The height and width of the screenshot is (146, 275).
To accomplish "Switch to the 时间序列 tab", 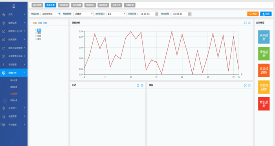I will pos(64,5).
